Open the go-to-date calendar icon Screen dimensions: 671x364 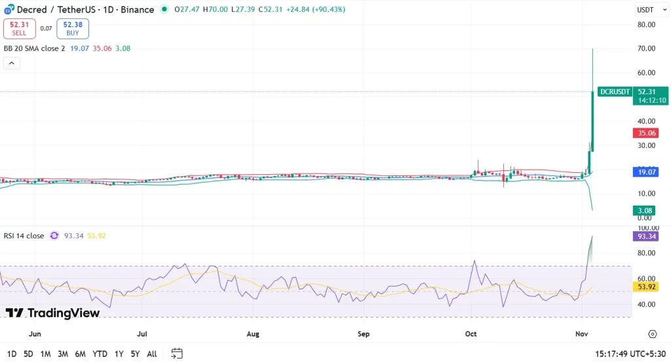click(x=177, y=354)
